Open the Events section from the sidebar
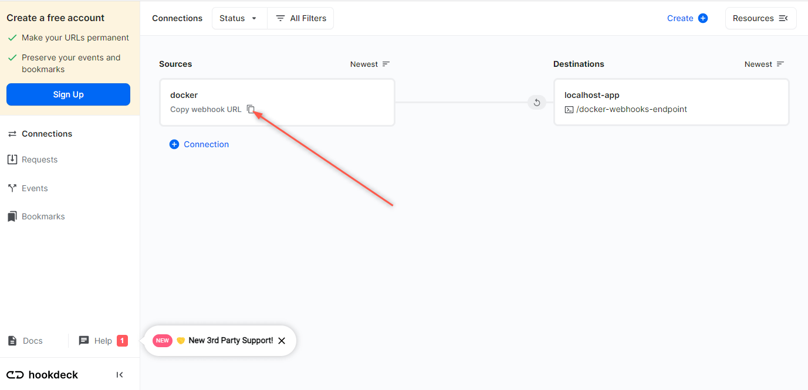808x390 pixels. (x=12, y=188)
